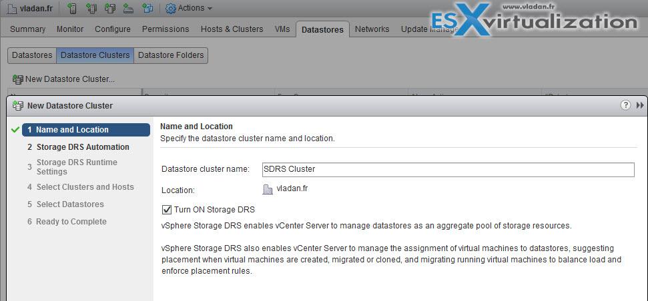This screenshot has width=648, height=301.
Task: Open the VMs tab
Action: [x=282, y=29]
